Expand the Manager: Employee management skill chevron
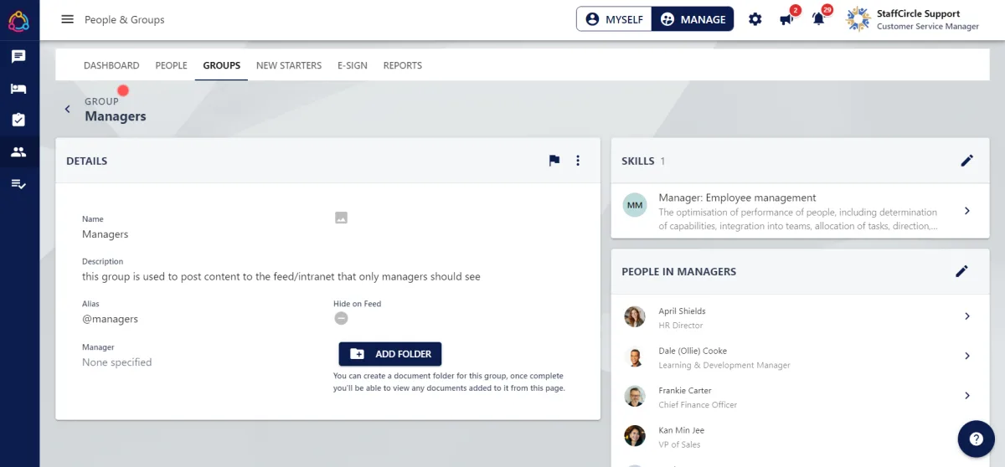1005x467 pixels. [x=967, y=211]
